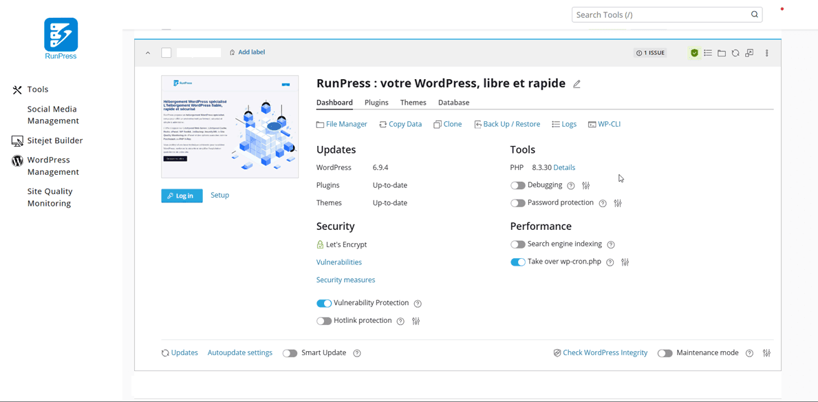Open Security measures link
Image resolution: width=818 pixels, height=402 pixels.
tap(346, 280)
